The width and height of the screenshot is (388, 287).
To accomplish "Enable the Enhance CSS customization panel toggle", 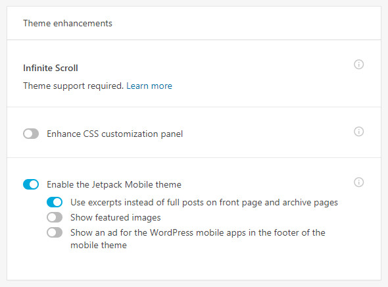I will [31, 134].
